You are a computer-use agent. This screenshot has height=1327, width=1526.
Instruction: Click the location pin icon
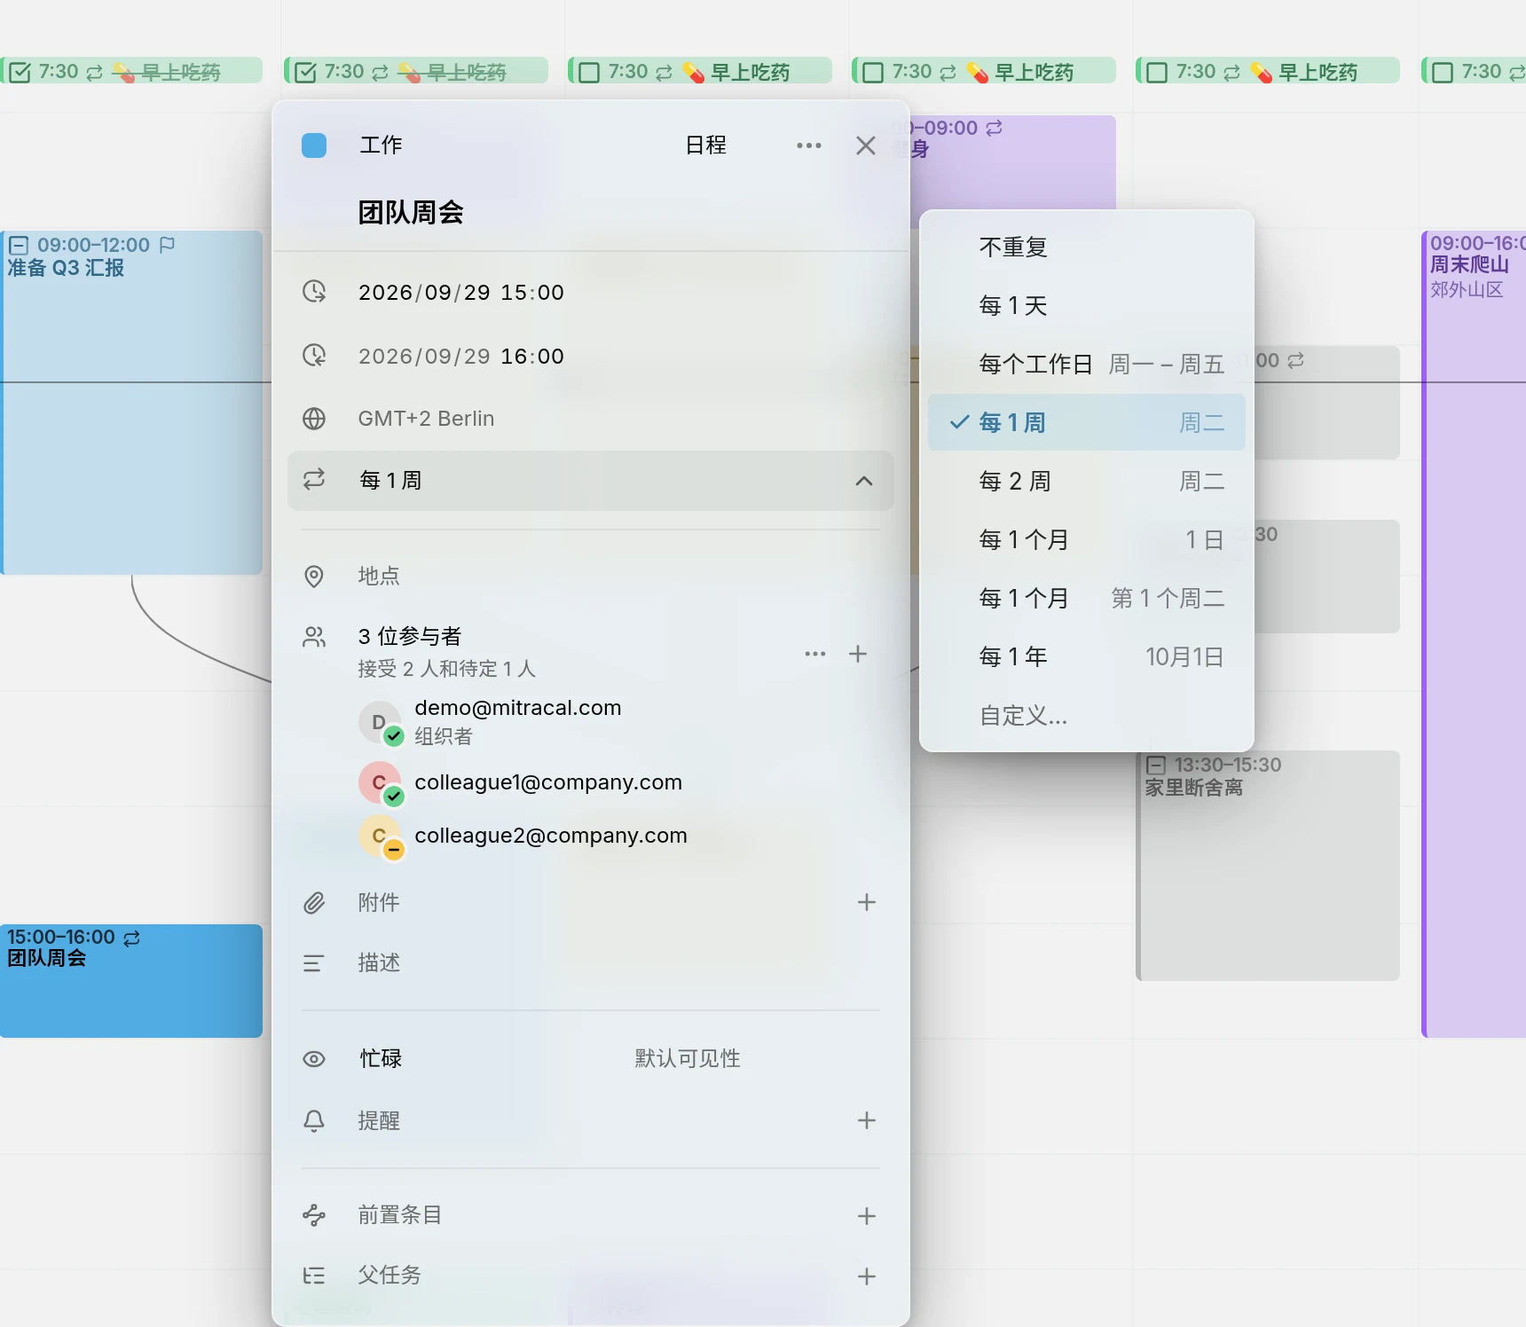click(314, 577)
